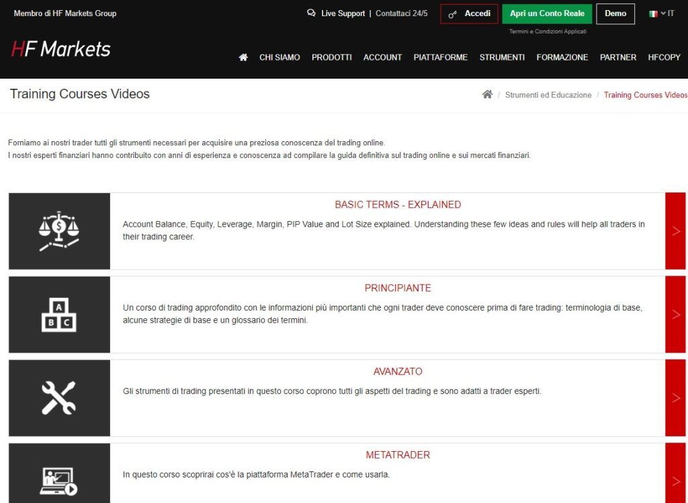Open Principiante course via red arrow
Screen dimensions: 688x503
(675, 315)
